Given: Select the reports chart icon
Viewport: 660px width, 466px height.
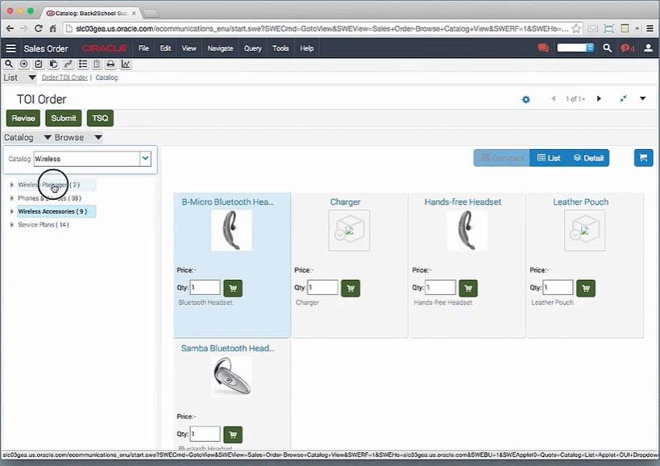Looking at the screenshot, I should coord(127,63).
